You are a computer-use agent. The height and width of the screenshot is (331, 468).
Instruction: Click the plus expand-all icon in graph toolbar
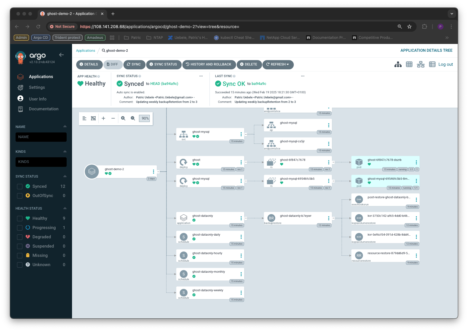pos(103,118)
